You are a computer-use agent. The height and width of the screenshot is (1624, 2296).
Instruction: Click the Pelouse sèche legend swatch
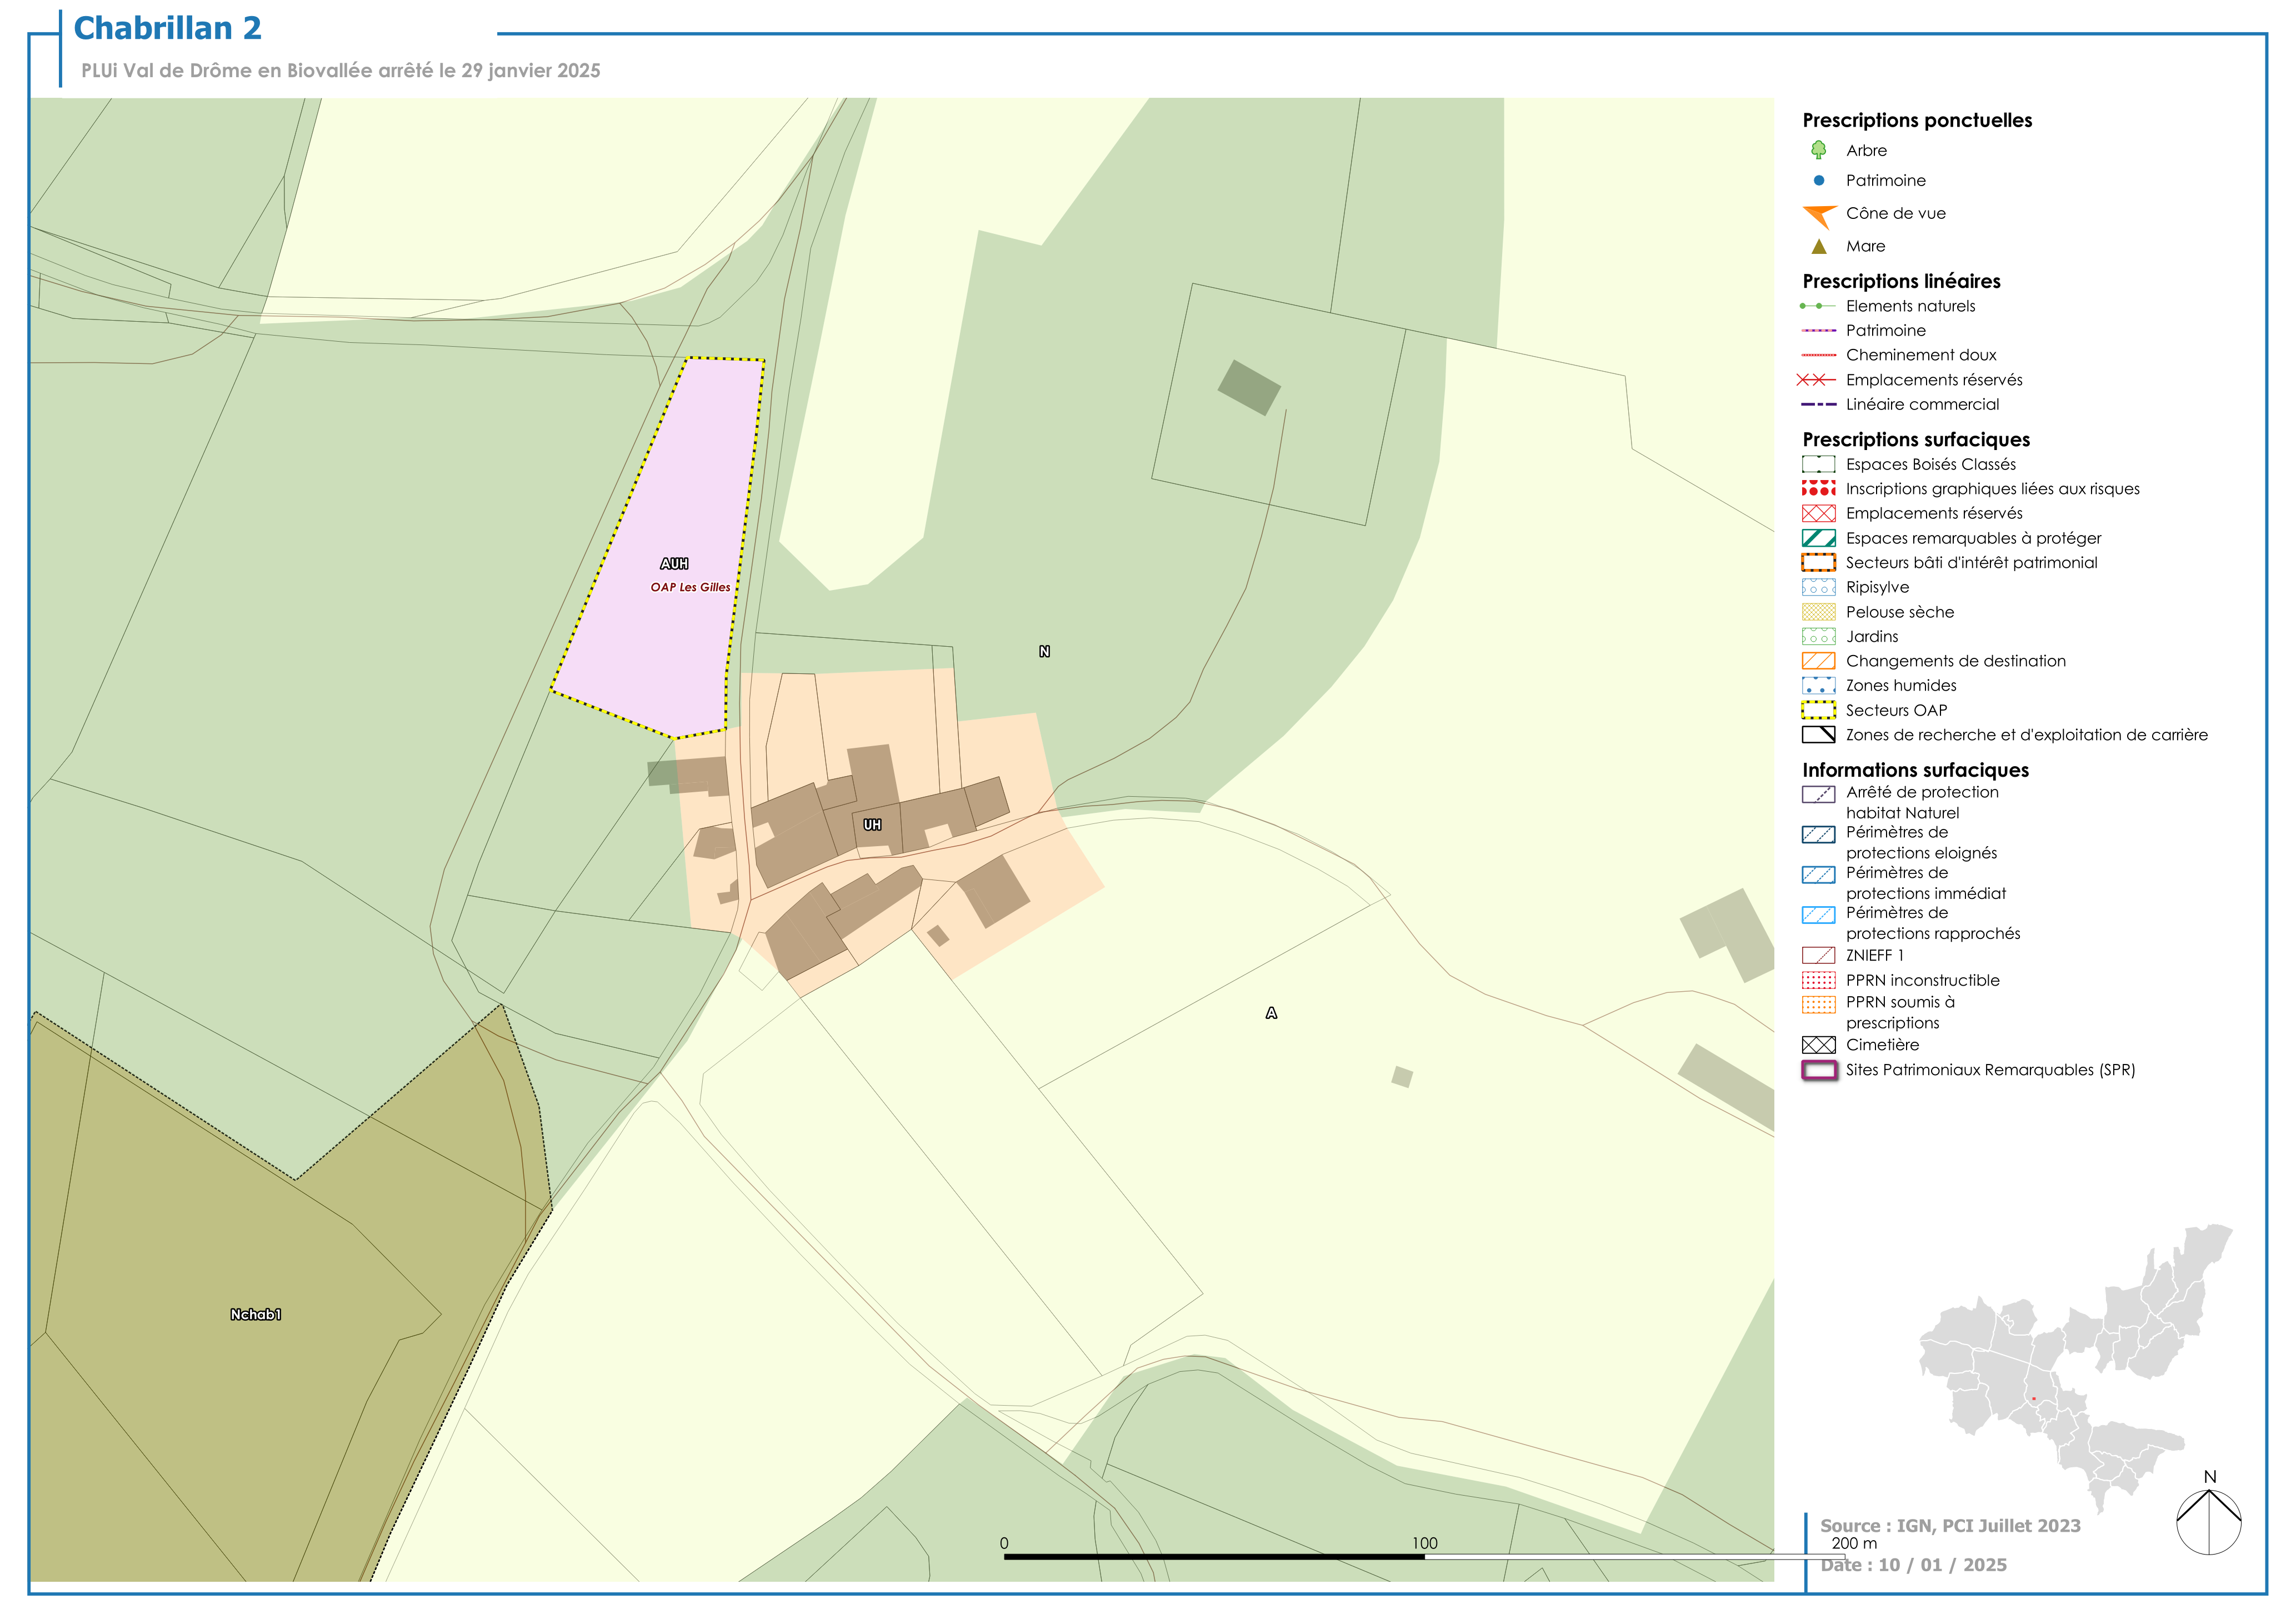pos(1818,612)
